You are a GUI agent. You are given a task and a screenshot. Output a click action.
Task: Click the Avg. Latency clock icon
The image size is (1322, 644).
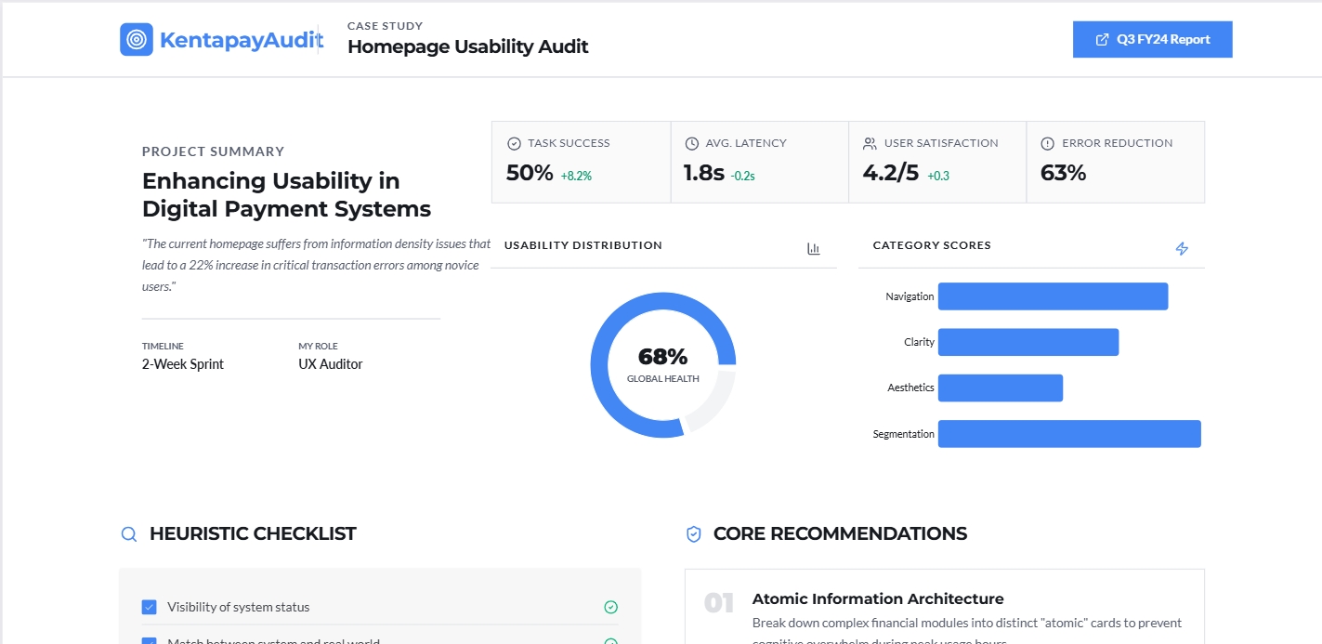(x=692, y=144)
